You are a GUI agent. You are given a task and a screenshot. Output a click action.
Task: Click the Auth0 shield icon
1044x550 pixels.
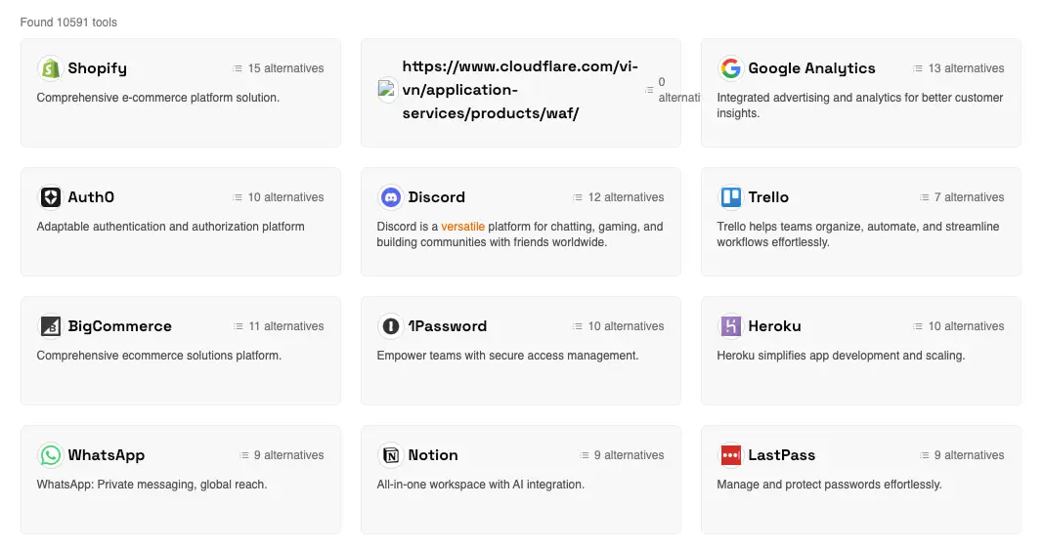[51, 197]
